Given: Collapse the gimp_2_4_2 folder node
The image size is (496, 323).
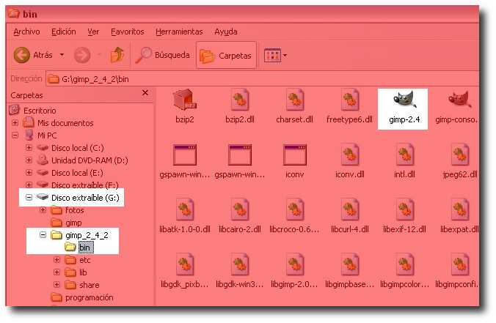Looking at the screenshot, I should click(43, 234).
